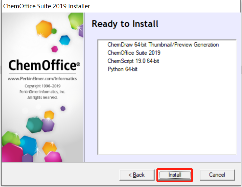Select the ChemOffice Suite 2019 list item
This screenshot has width=242, height=187.
134,53
